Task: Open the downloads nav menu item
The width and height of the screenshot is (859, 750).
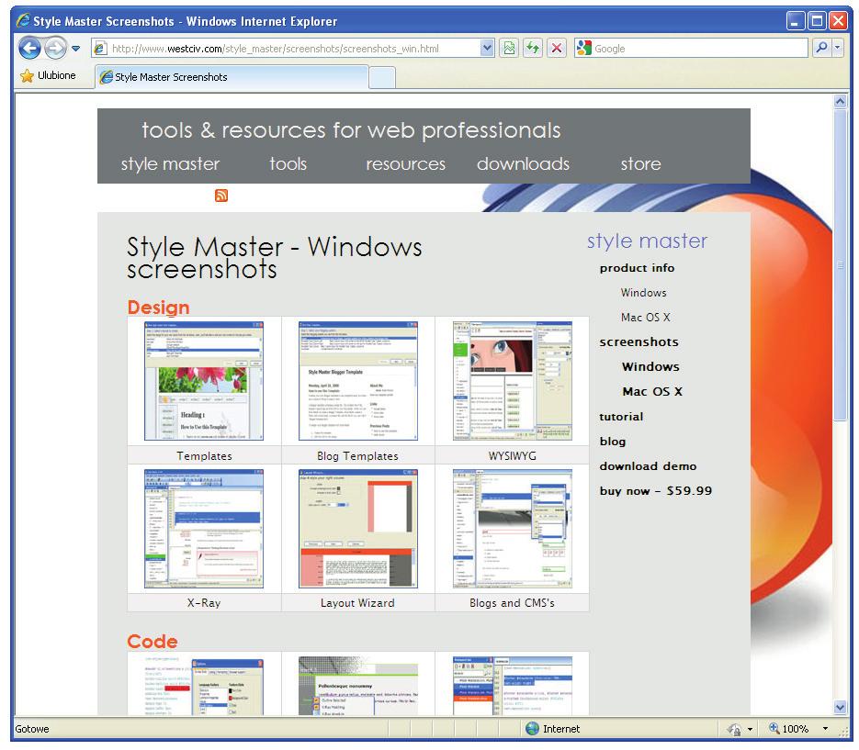Action: (523, 163)
